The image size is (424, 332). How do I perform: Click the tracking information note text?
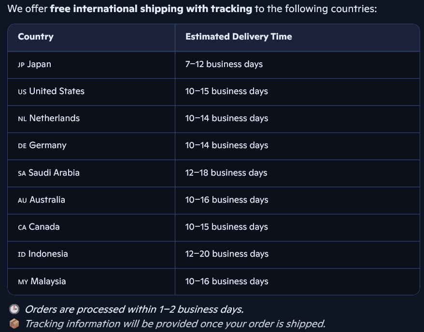(x=175, y=324)
